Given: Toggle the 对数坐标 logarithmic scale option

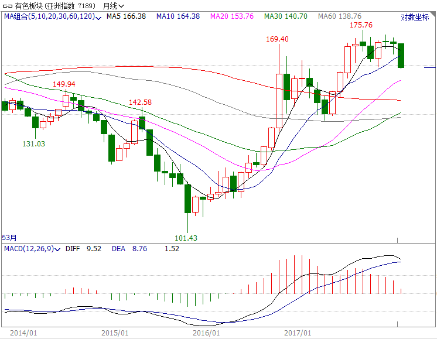Looking at the screenshot, I should click(x=415, y=17).
